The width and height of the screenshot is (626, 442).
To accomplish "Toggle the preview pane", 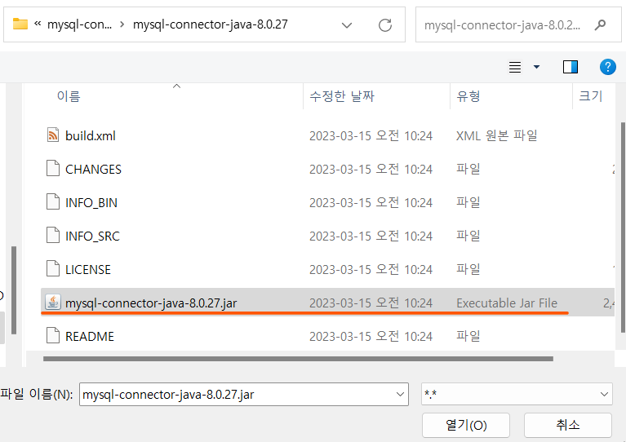I will point(571,67).
